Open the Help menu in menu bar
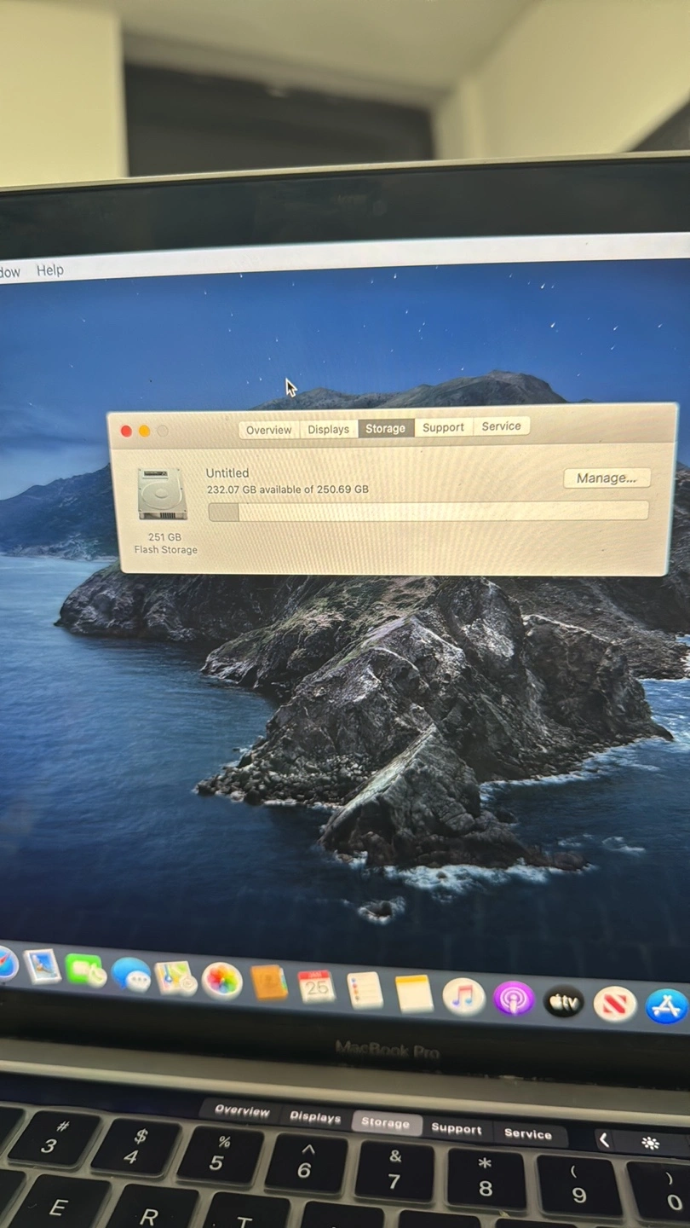 click(49, 270)
